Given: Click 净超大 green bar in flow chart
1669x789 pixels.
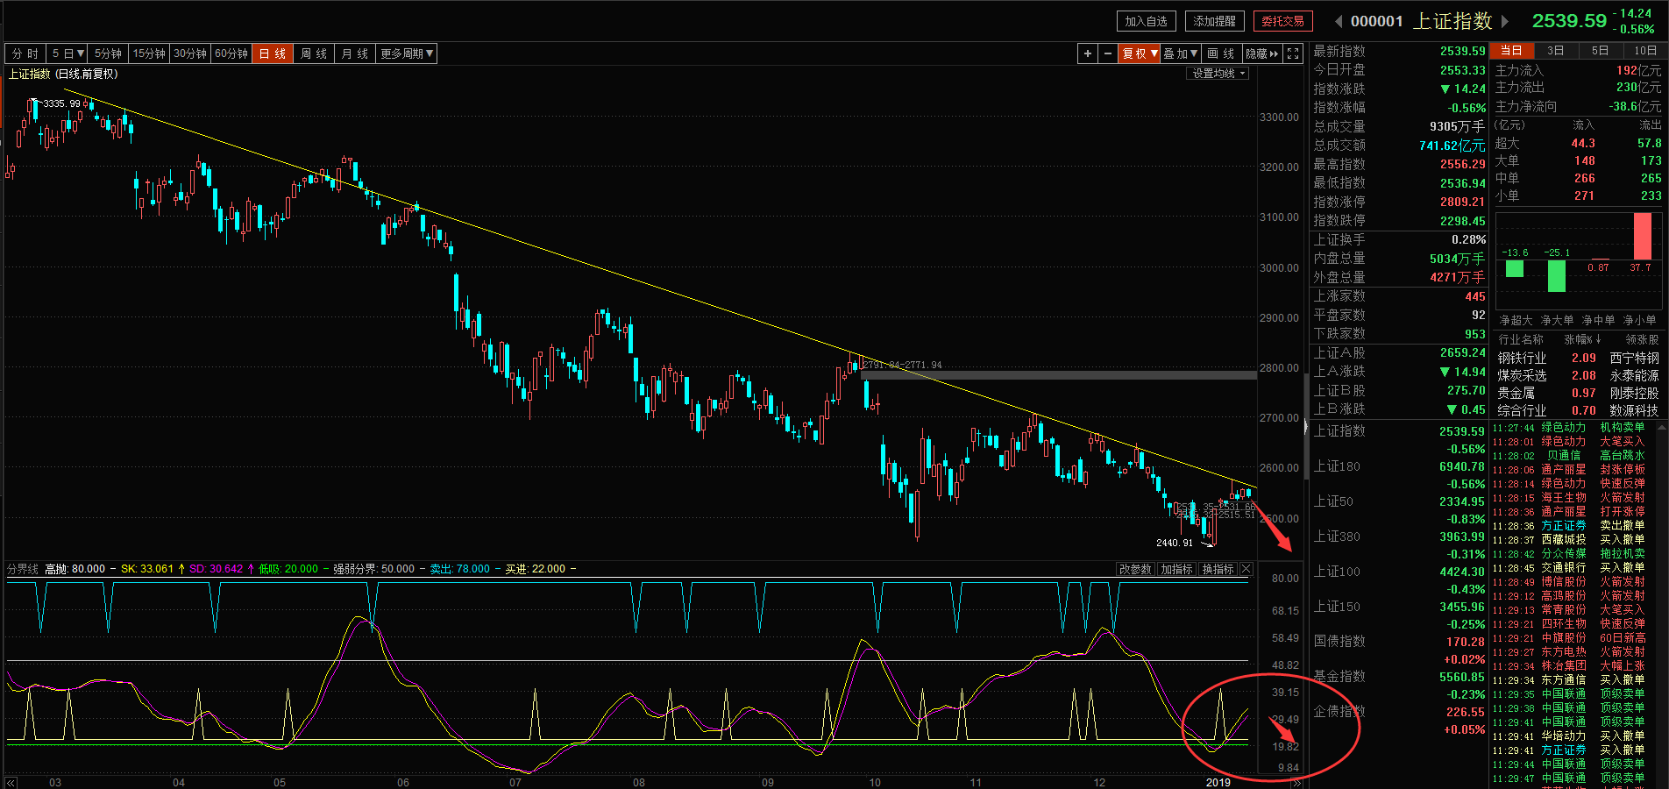Looking at the screenshot, I should tap(1515, 268).
